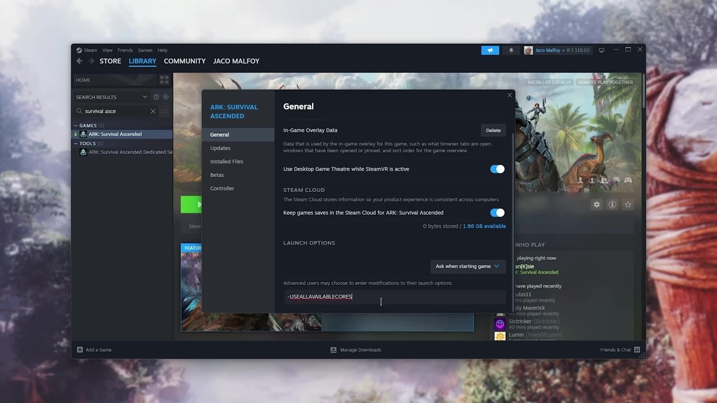The image size is (717, 403).
Task: Go back with the left arrow
Action: [80, 61]
